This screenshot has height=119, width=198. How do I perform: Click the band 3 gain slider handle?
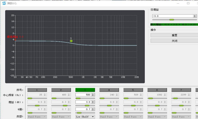[87, 106]
